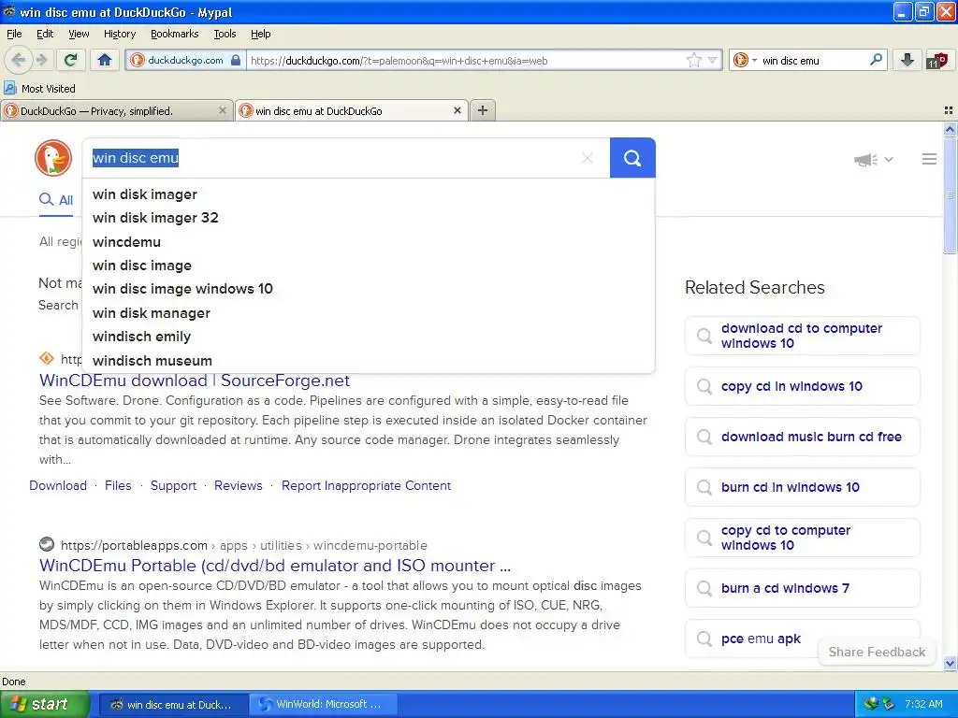Close the 'DuckDuckGo — Privacy, simplified.' tab
This screenshot has height=718, width=958.
[x=223, y=110]
